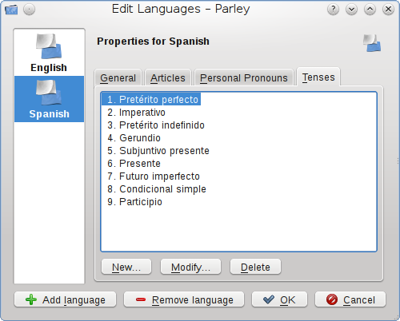Viewport: 400px width, 321px height.
Task: Select Condicional simple in the list
Action: [x=157, y=189]
